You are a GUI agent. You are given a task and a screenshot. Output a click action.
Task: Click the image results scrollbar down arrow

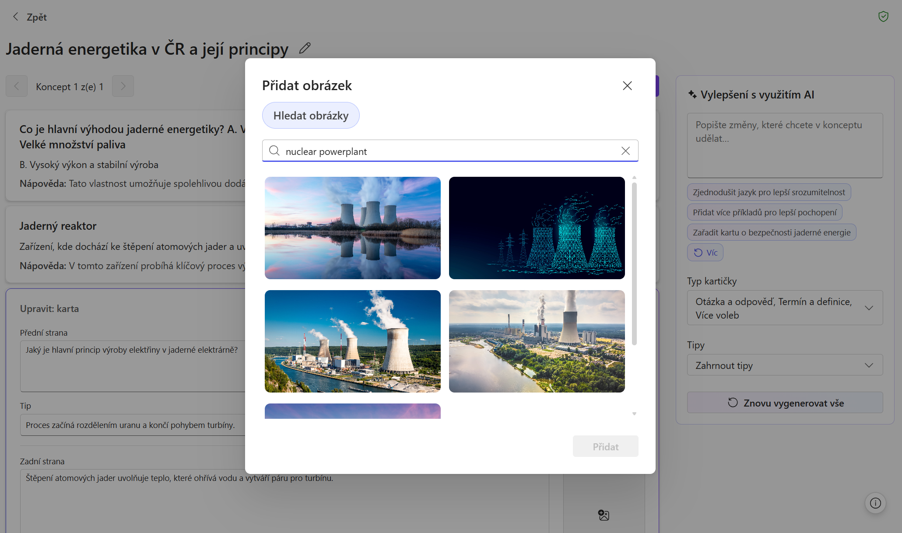[x=634, y=414]
